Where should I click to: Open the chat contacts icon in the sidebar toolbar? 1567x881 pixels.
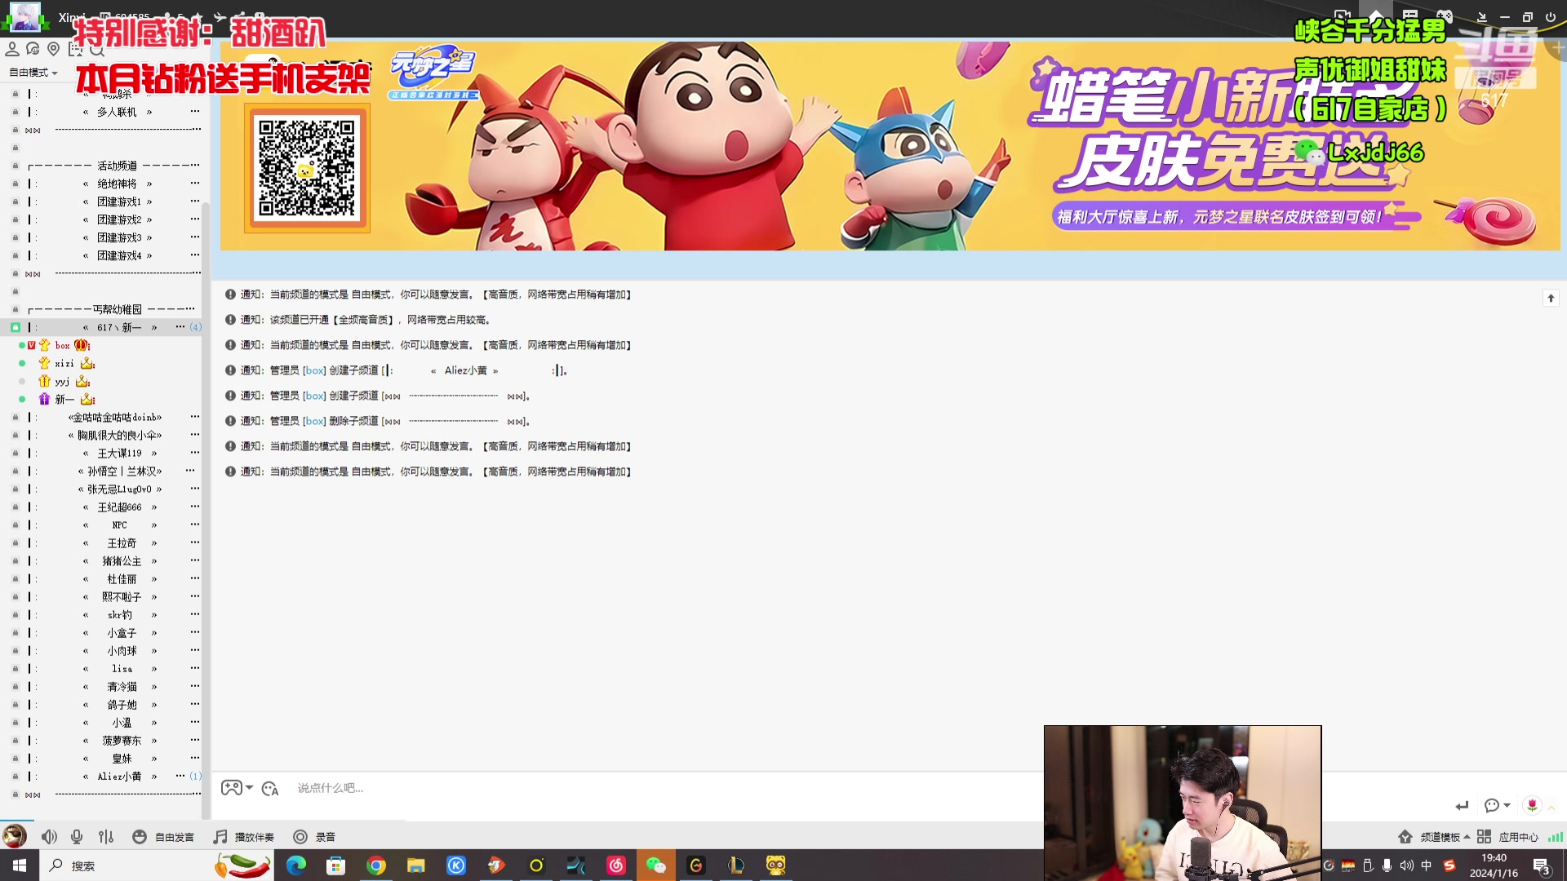(x=33, y=50)
